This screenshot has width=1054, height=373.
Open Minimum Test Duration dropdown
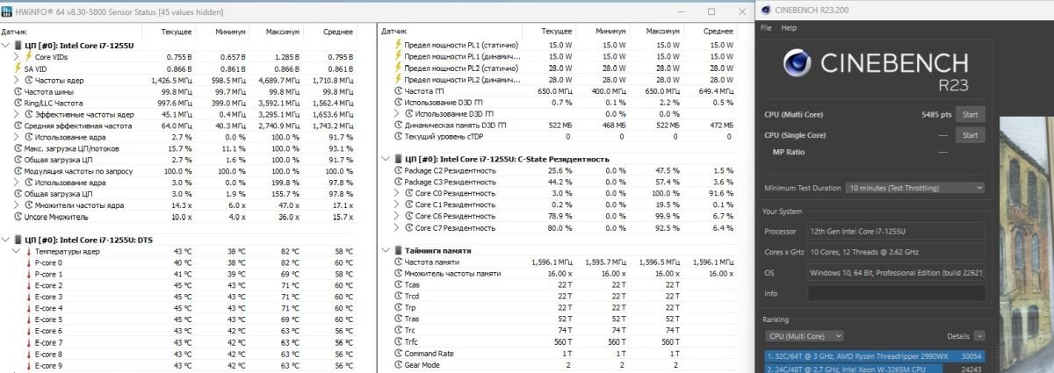pos(915,188)
